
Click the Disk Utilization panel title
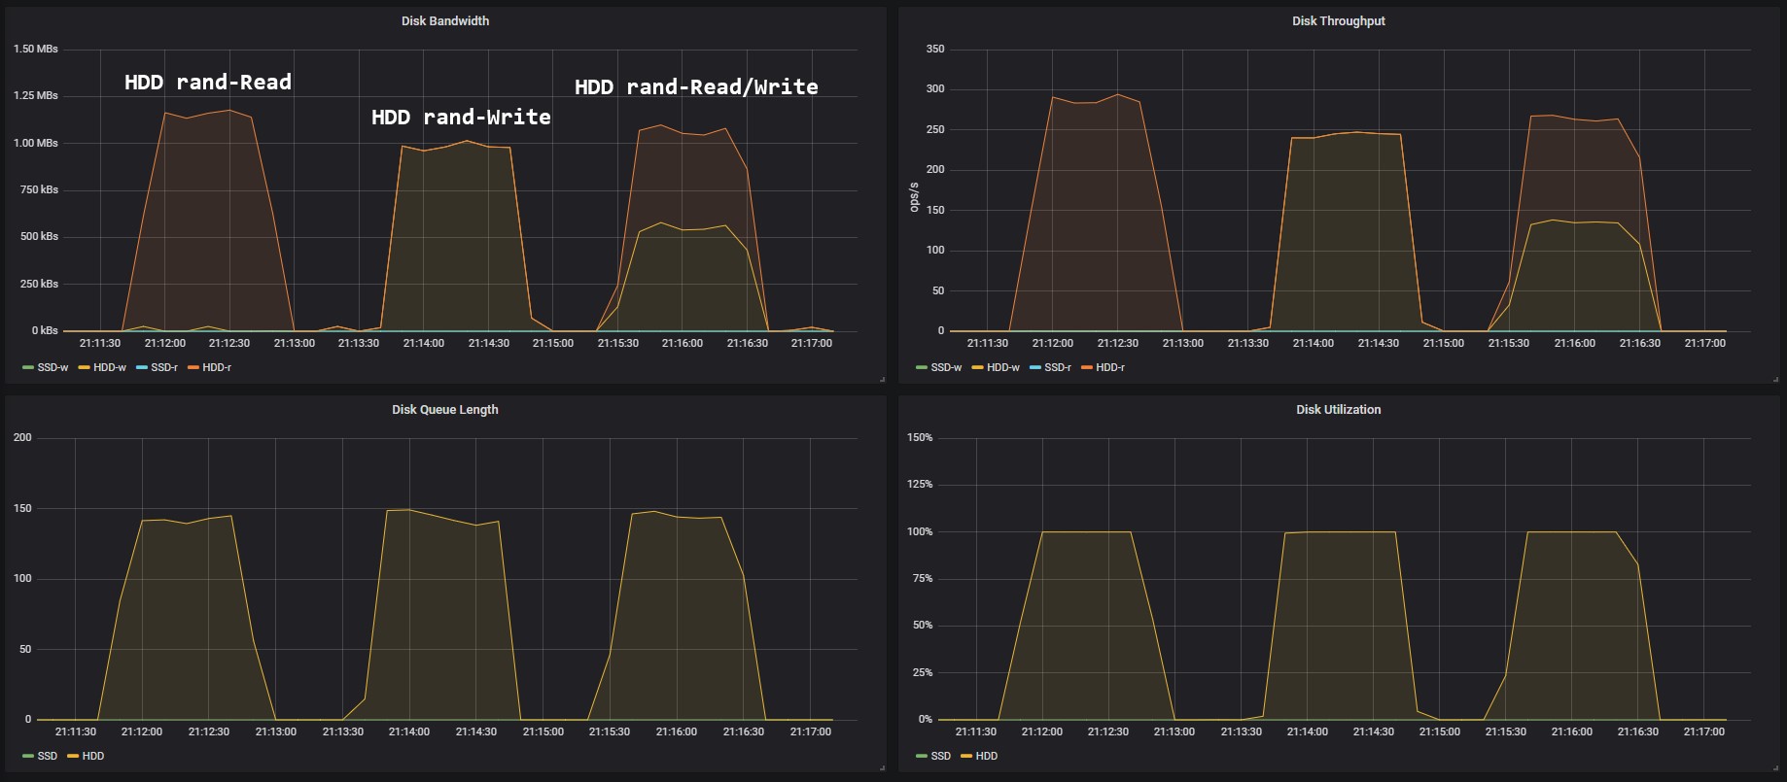[1338, 409]
